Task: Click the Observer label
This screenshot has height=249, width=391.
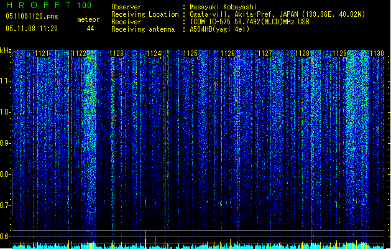Action: click(x=126, y=7)
